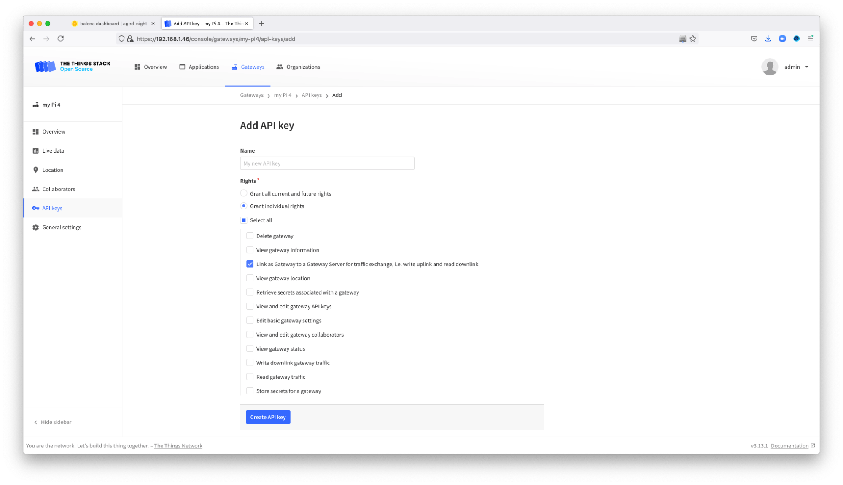The height and width of the screenshot is (485, 843).
Task: Toggle the Select all checkbox
Action: point(244,220)
